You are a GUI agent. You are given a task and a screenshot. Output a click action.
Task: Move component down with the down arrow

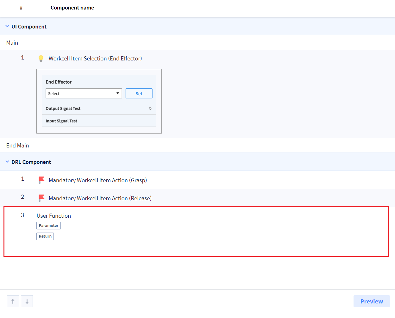pyautogui.click(x=27, y=301)
